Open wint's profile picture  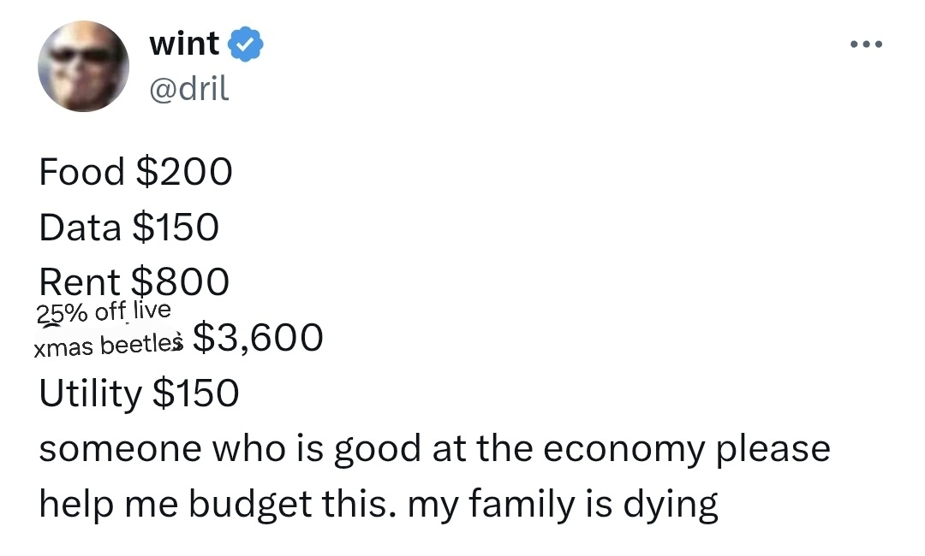[83, 65]
